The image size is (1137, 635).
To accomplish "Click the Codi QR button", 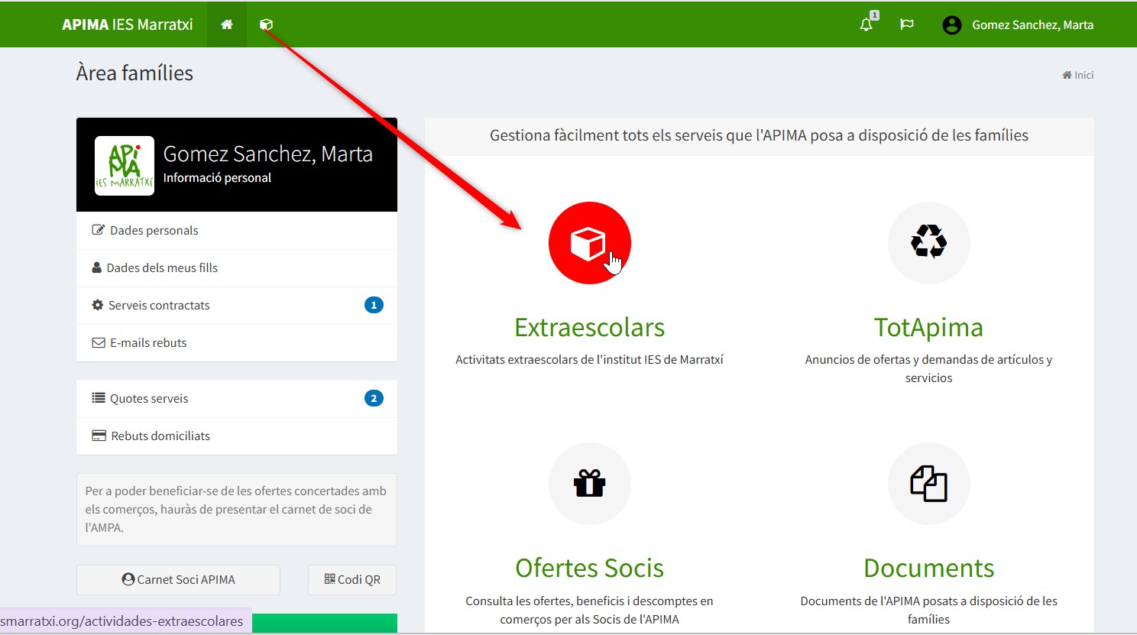I will 352,580.
